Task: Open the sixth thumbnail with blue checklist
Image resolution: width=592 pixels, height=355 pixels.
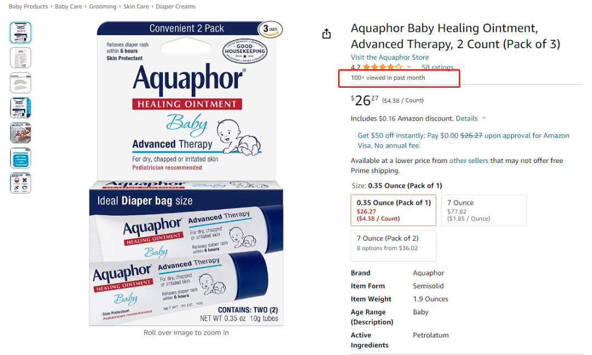Action: tap(20, 158)
